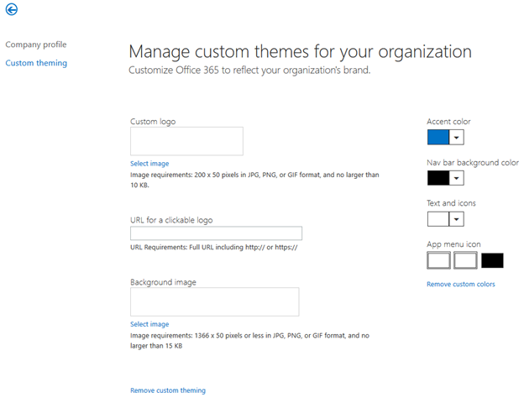Click the Custom logo preview box
524x403 pixels.
point(186,141)
